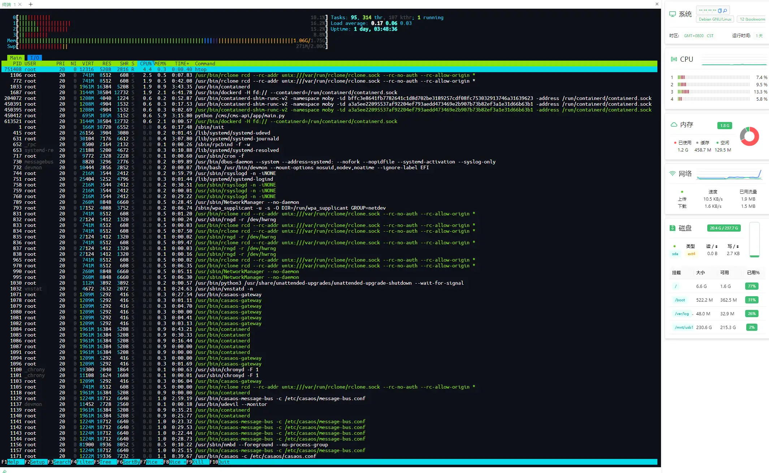Sort by the CPU% column header
The height and width of the screenshot is (473, 769).
coord(146,63)
